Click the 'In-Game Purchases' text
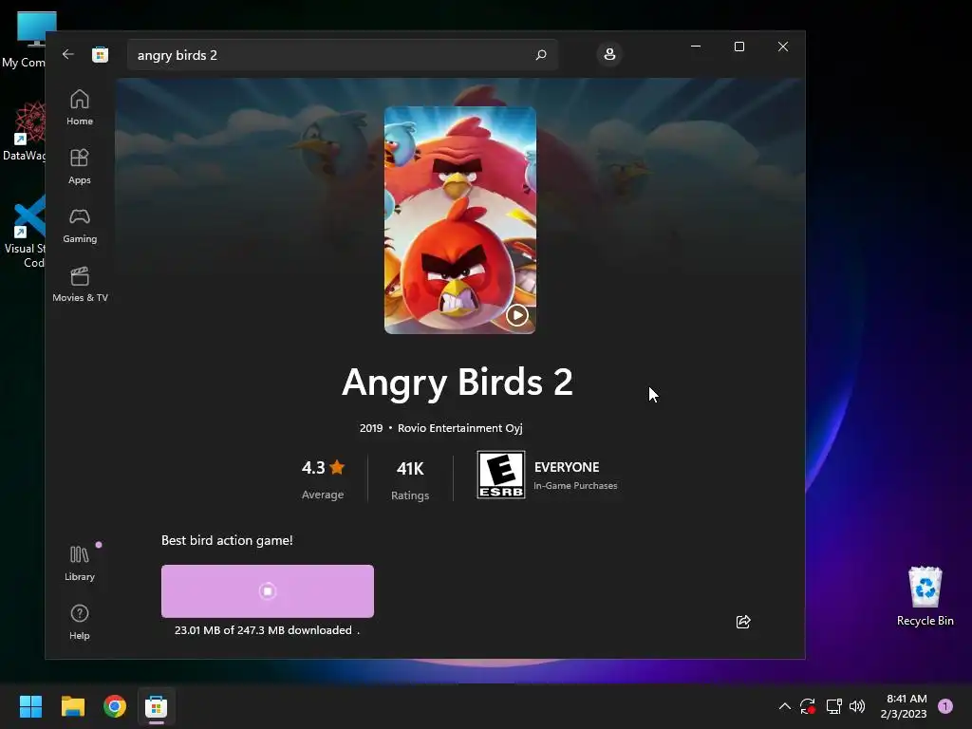 [575, 486]
